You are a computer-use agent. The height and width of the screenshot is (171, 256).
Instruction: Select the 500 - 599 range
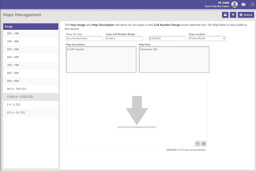[x=31, y=49]
